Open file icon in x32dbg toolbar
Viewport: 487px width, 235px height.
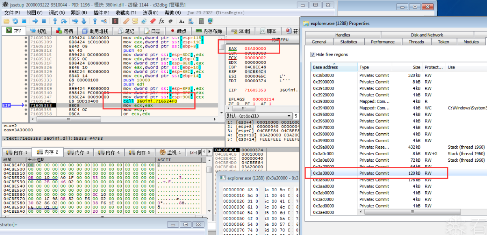[6, 21]
